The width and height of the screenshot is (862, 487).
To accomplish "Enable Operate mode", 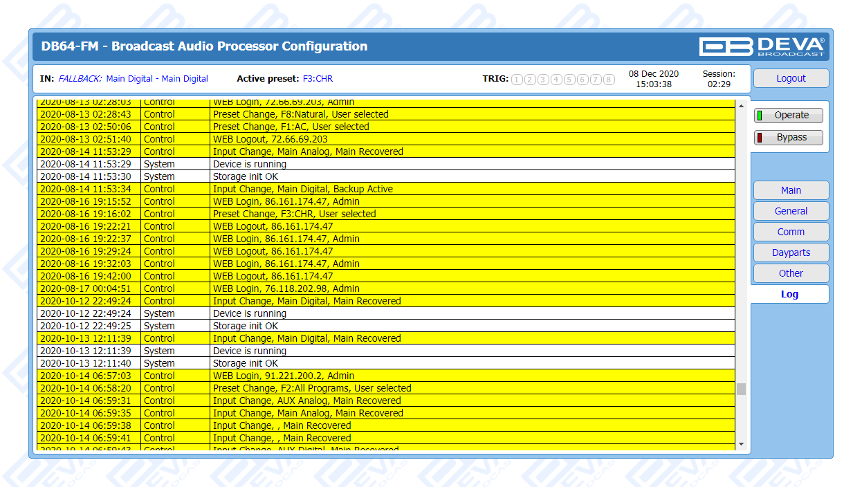I will (x=789, y=116).
